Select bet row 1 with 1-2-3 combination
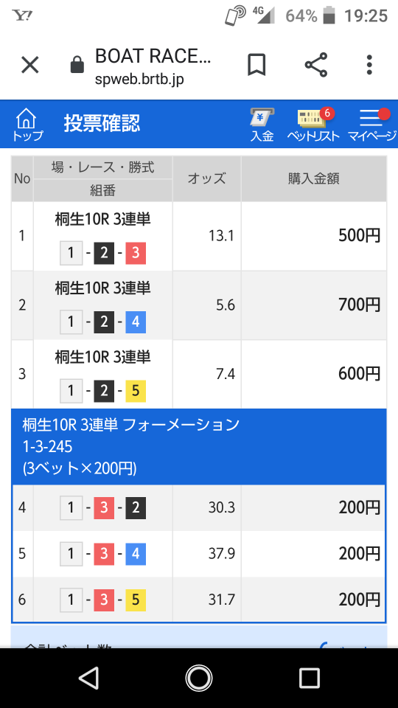The height and width of the screenshot is (708, 398). (199, 236)
